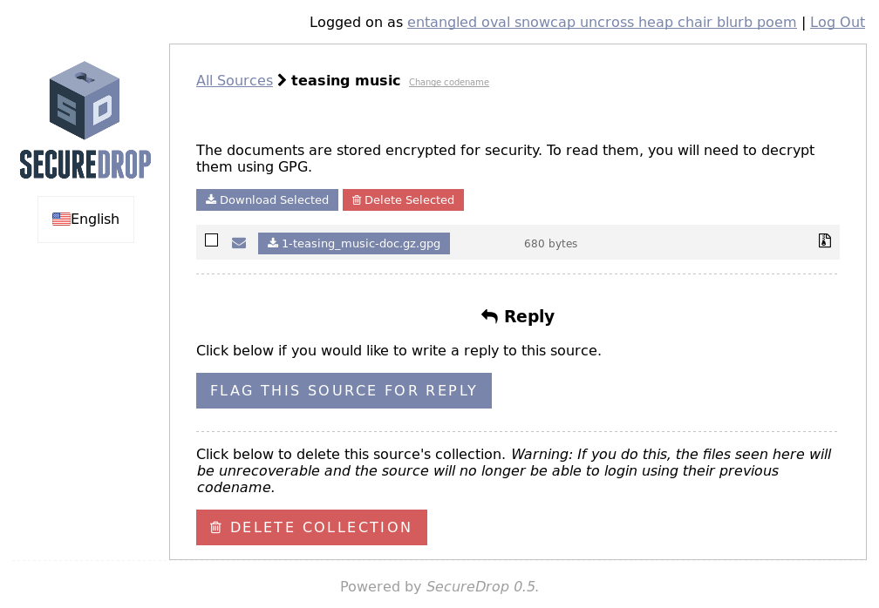This screenshot has width=879, height=608.
Task: Go back to All Sources
Action: pyautogui.click(x=235, y=81)
